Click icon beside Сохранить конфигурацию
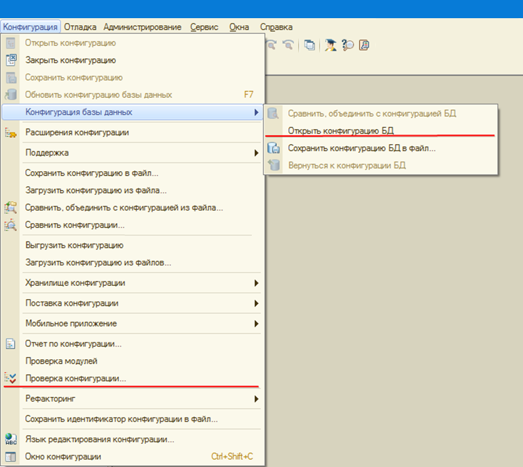The width and height of the screenshot is (523, 467). pos(11,78)
